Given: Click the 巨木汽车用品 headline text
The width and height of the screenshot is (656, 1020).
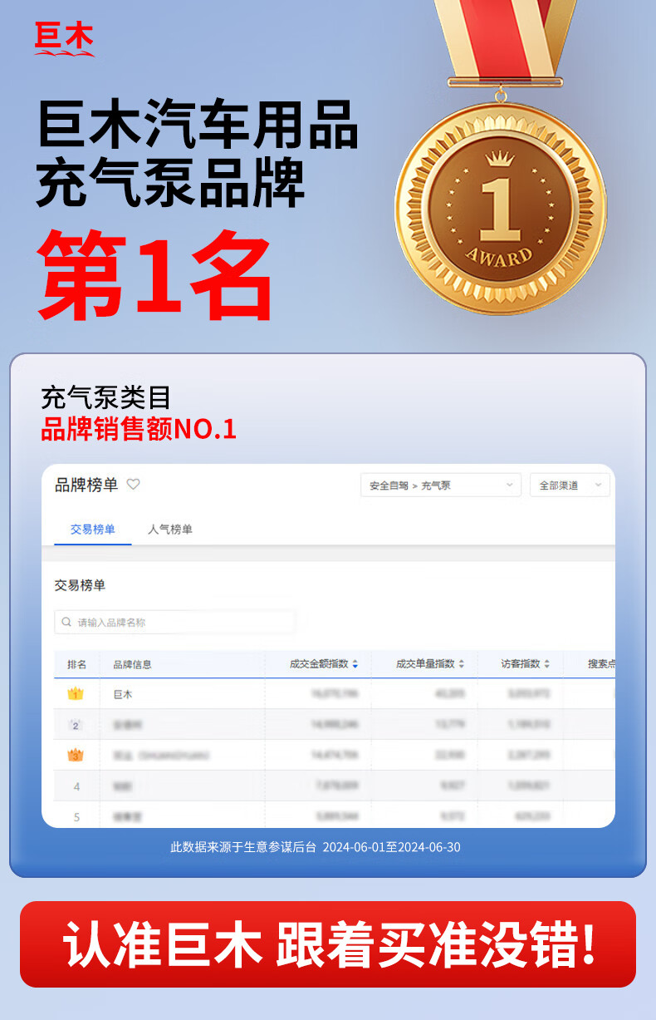Looking at the screenshot, I should click(x=198, y=124).
